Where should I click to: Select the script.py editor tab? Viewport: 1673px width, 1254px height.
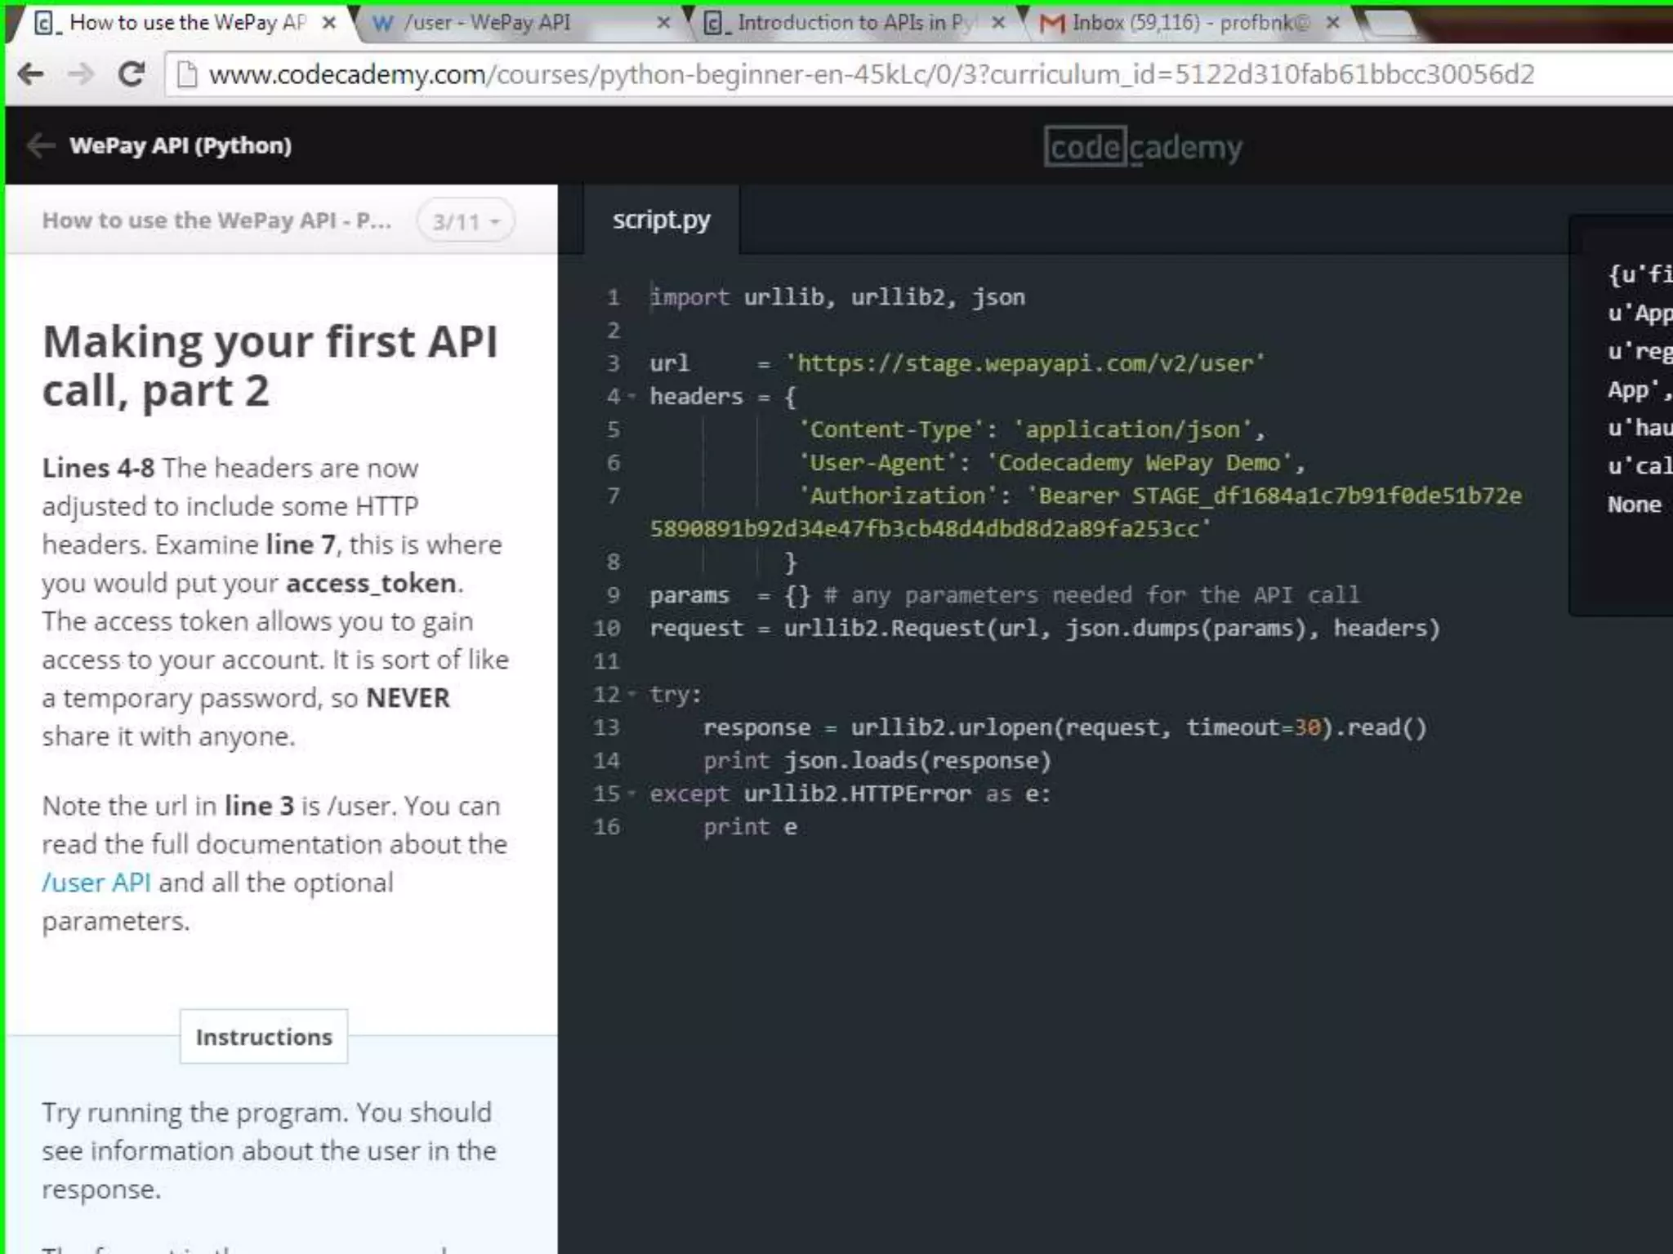(x=662, y=220)
